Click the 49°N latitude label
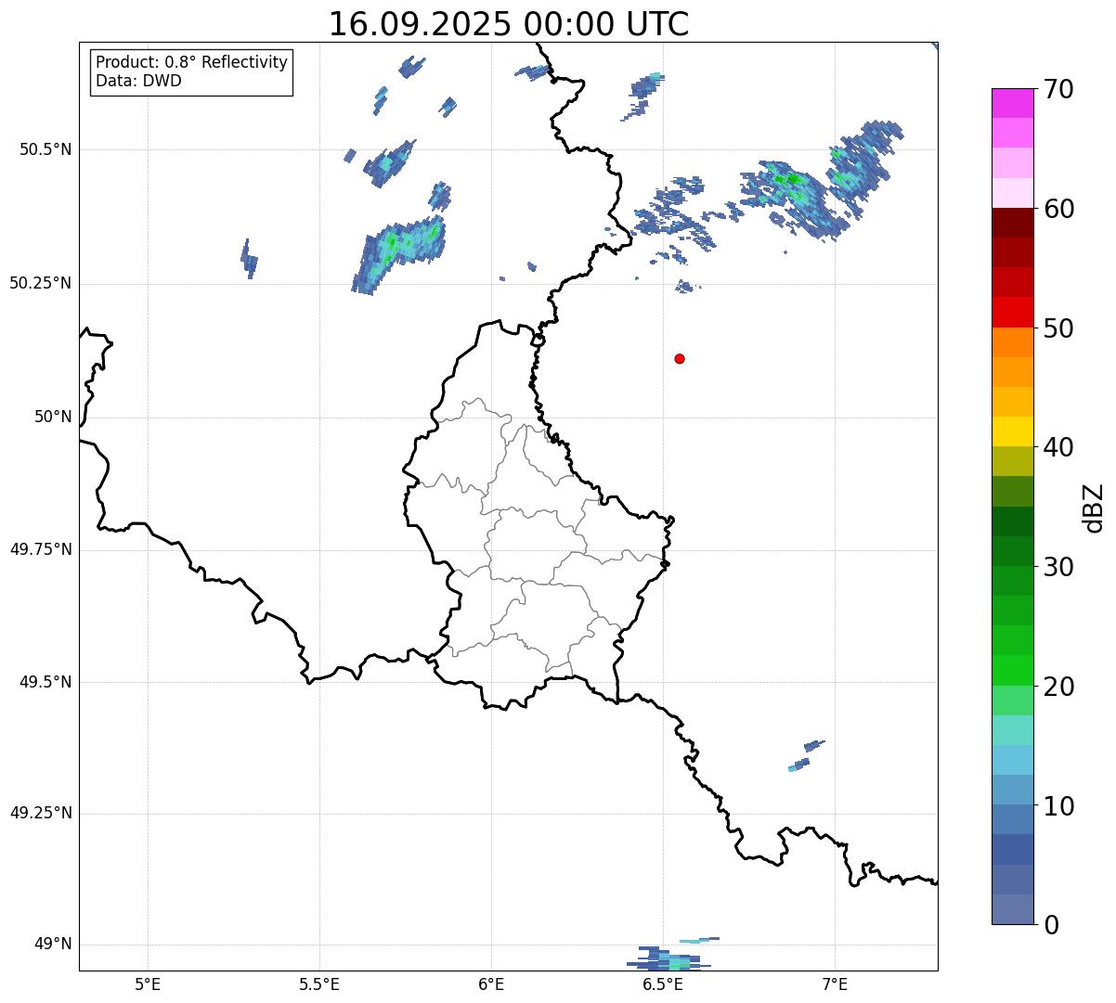 [53, 945]
